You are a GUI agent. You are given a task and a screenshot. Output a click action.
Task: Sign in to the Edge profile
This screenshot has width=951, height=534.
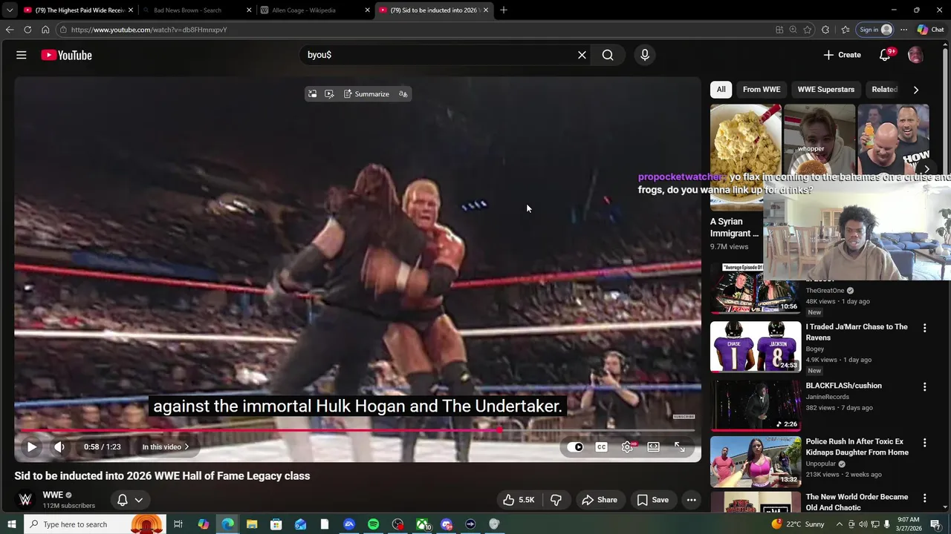click(875, 30)
